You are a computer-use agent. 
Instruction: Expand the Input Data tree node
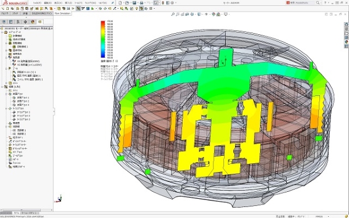click(x=2, y=32)
